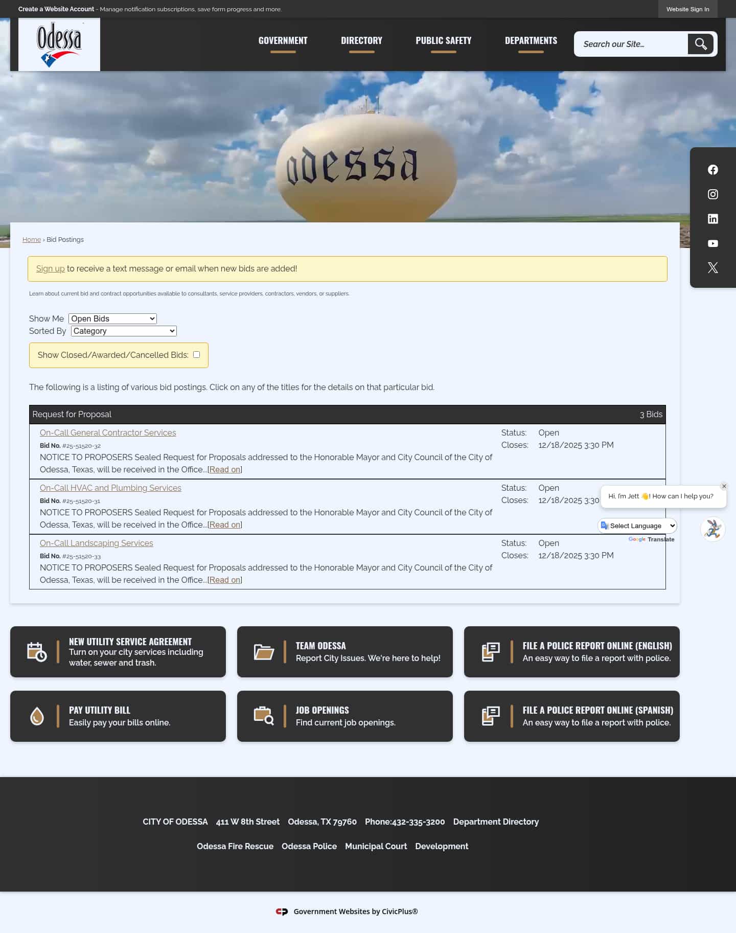The height and width of the screenshot is (933, 736).
Task: Open the Departments menu
Action: point(531,40)
